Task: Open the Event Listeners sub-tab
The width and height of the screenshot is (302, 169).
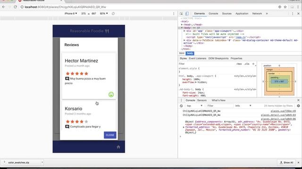Action: [x=197, y=58]
